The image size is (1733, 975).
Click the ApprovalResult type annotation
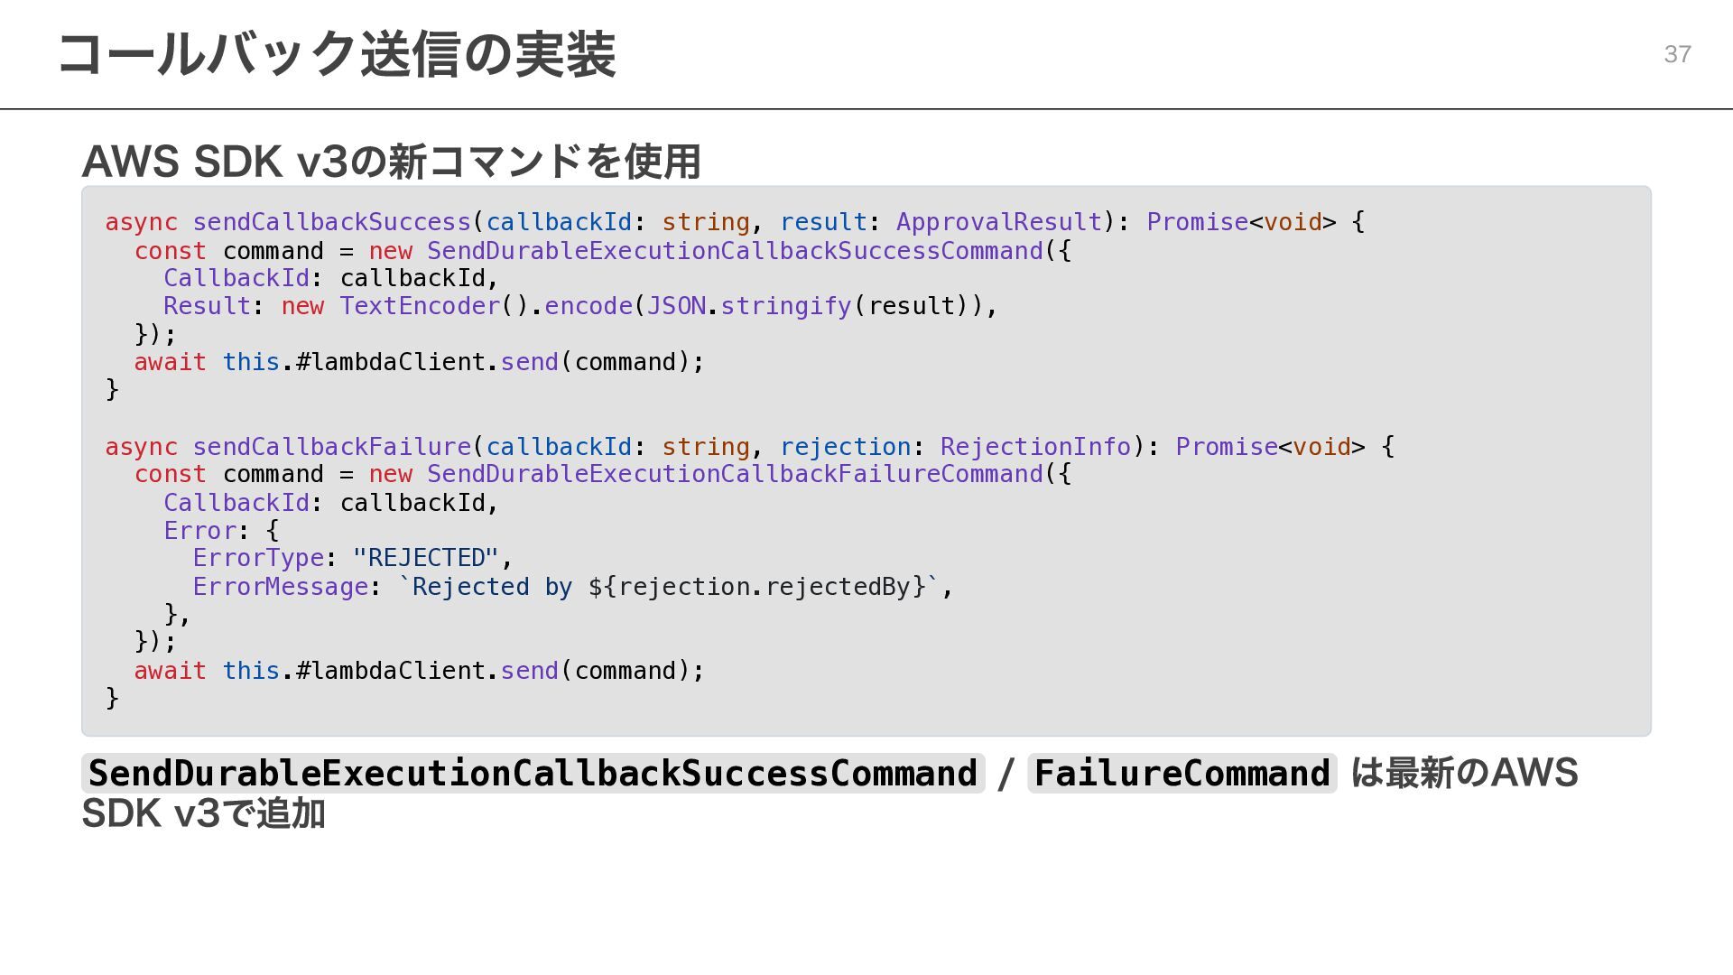(998, 222)
